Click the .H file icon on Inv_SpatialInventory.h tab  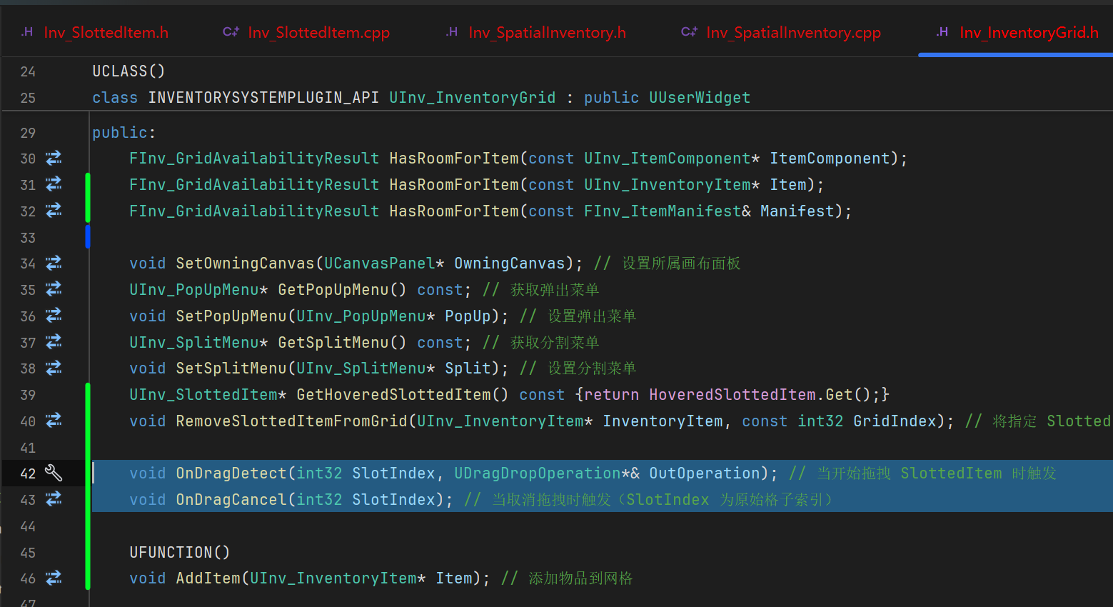click(x=451, y=32)
